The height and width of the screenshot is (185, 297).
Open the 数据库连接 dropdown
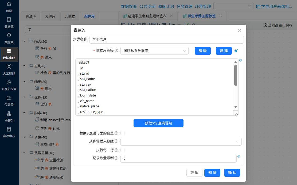154,51
